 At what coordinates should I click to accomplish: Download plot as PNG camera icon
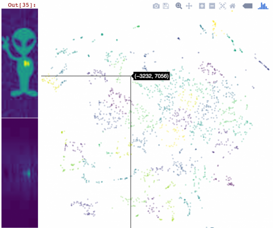coord(156,6)
